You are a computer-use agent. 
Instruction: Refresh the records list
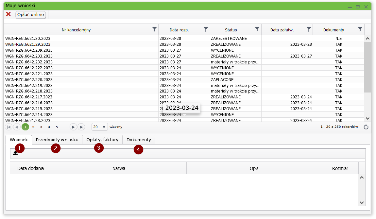366,127
